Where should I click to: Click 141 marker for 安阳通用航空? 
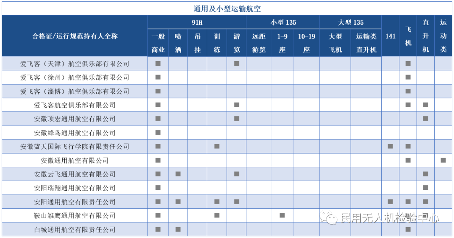[390, 202]
